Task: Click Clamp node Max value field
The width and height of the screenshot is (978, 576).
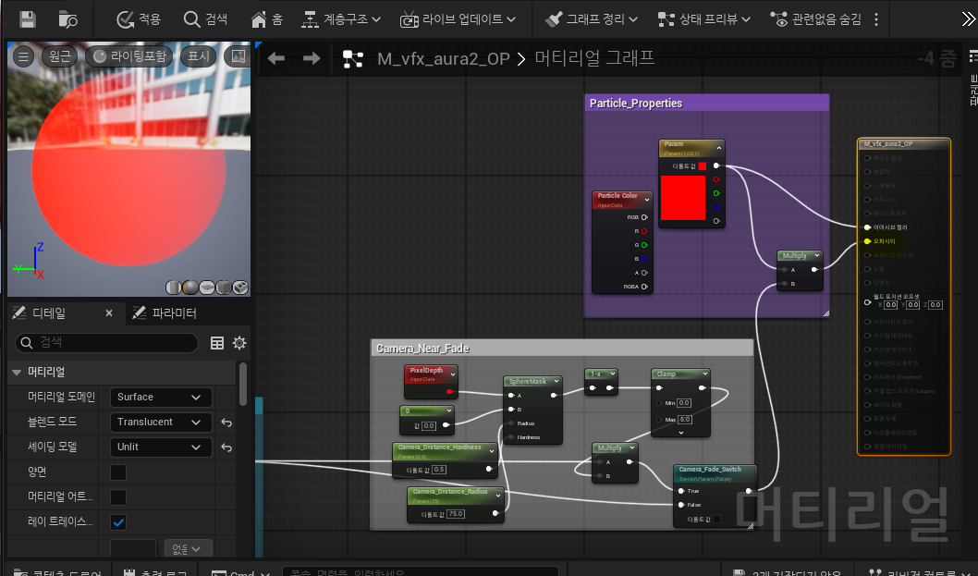Action: point(684,420)
